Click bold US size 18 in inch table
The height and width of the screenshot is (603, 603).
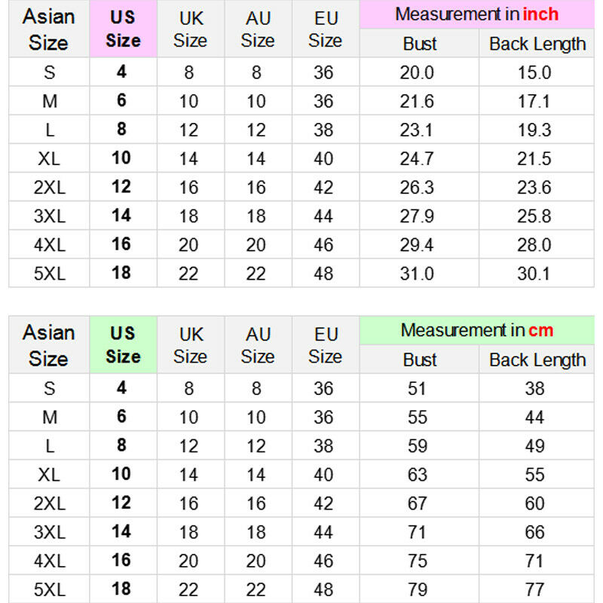pos(121,273)
